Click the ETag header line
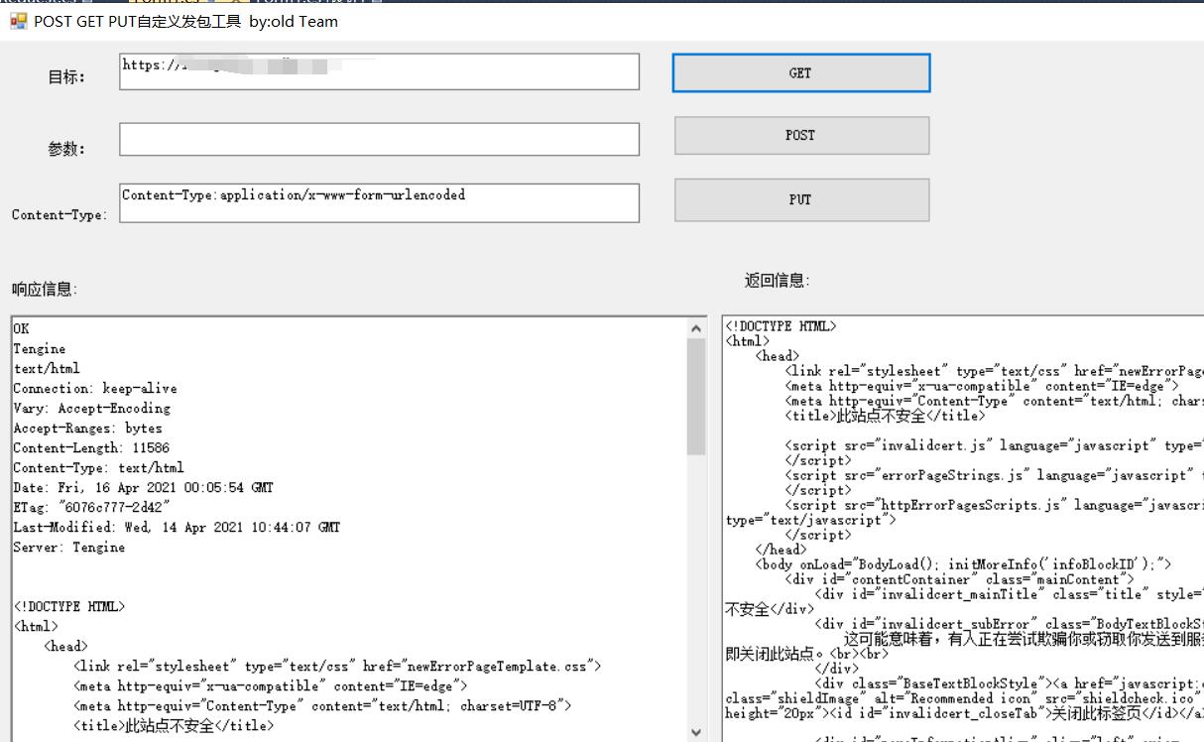 (x=91, y=507)
